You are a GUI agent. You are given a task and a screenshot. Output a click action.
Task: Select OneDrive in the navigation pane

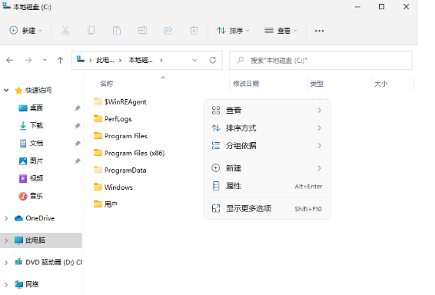pyautogui.click(x=40, y=218)
